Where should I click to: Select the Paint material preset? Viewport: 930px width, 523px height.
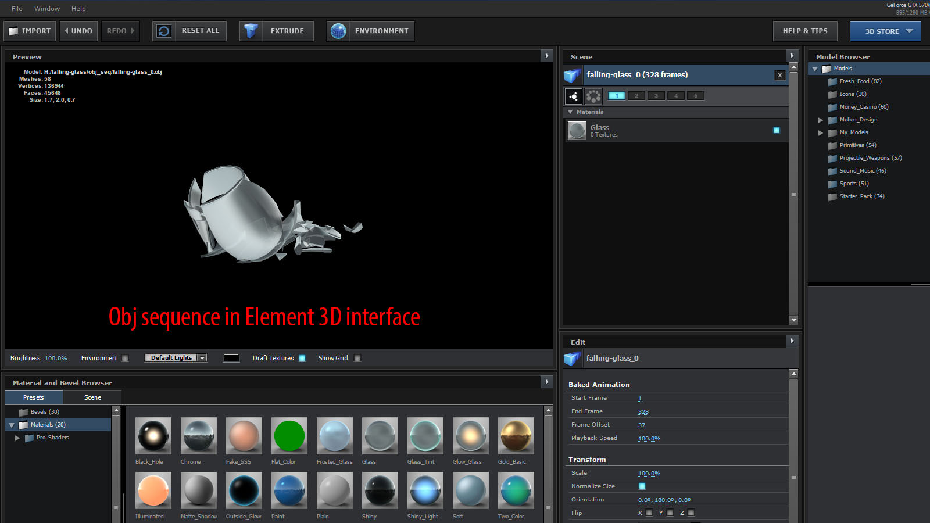coord(289,490)
